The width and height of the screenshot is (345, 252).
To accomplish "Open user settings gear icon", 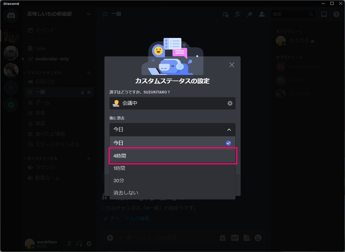I will coord(89,244).
